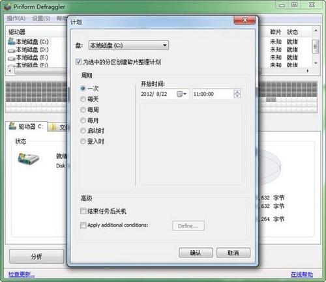
Task: Click the 分析 button in the main window
Action: pos(37,257)
